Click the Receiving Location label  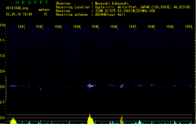(73, 7)
